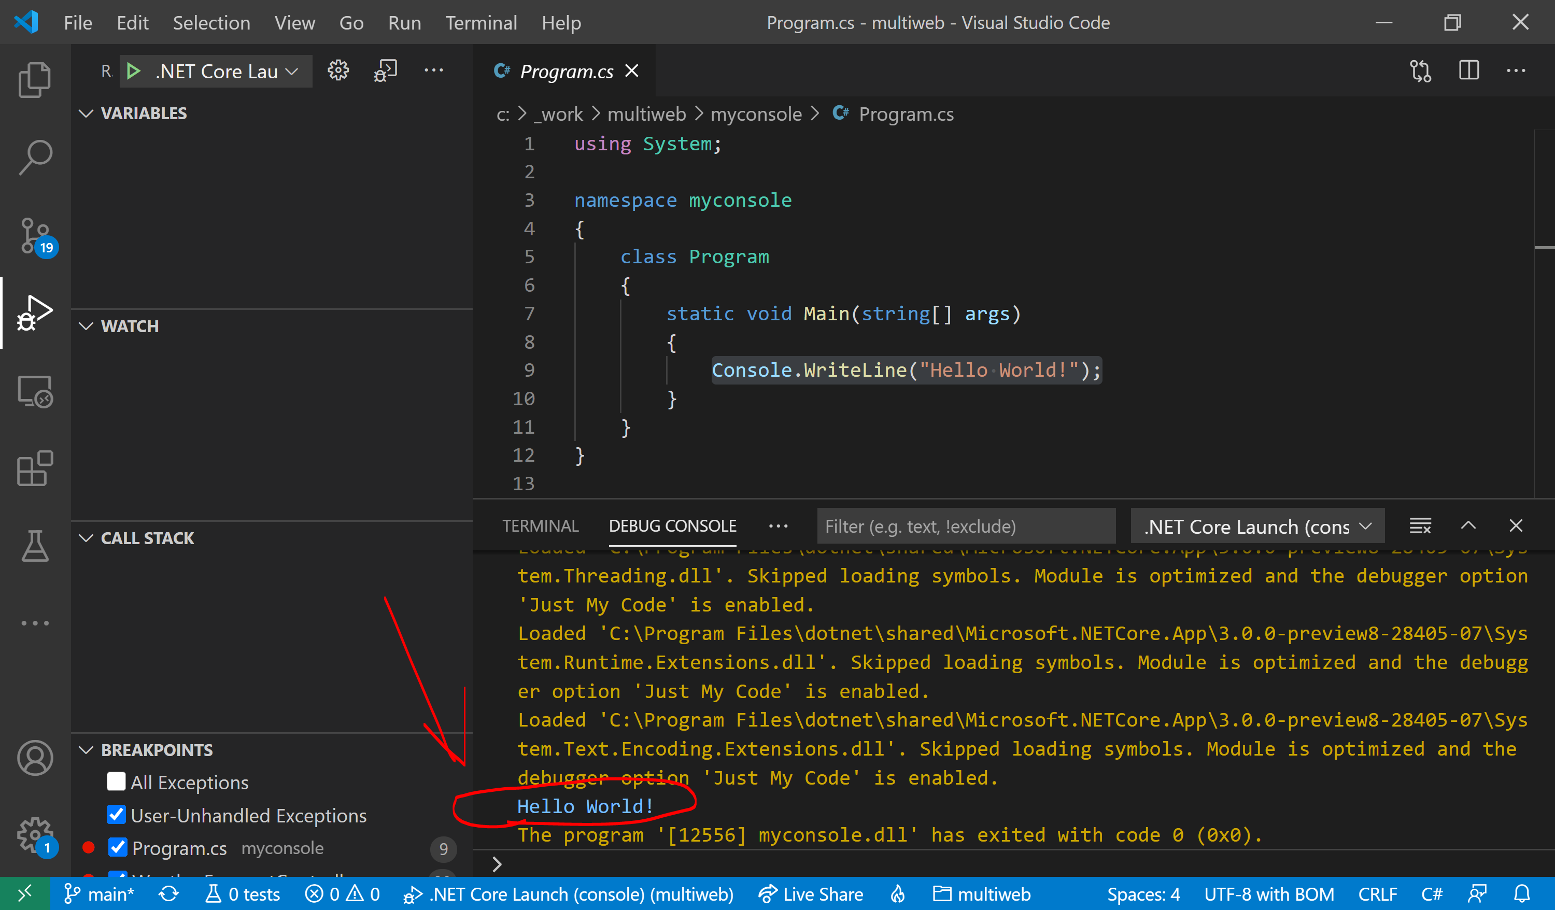
Task: Open the Manage gear in activity bar
Action: click(36, 836)
